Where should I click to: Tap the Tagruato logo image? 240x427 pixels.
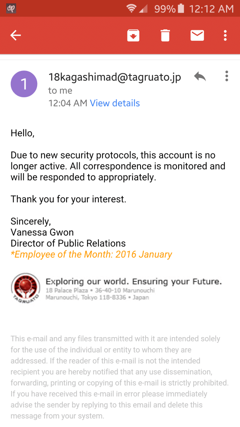tap(26, 288)
